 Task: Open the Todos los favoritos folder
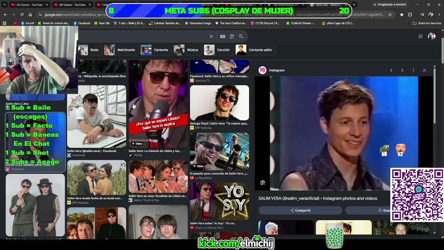coord(427,23)
